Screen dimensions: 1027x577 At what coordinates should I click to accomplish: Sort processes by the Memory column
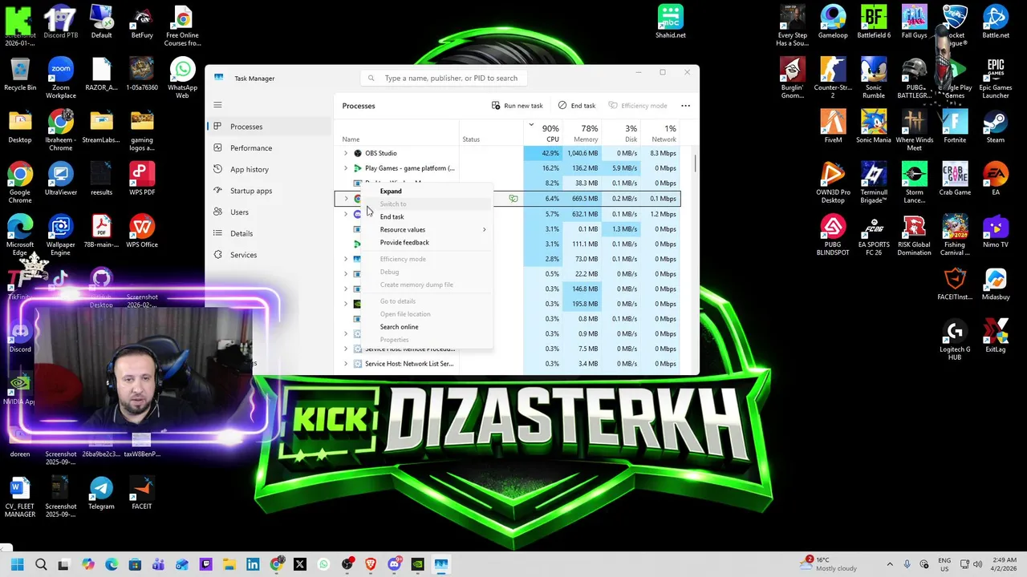[x=582, y=133]
